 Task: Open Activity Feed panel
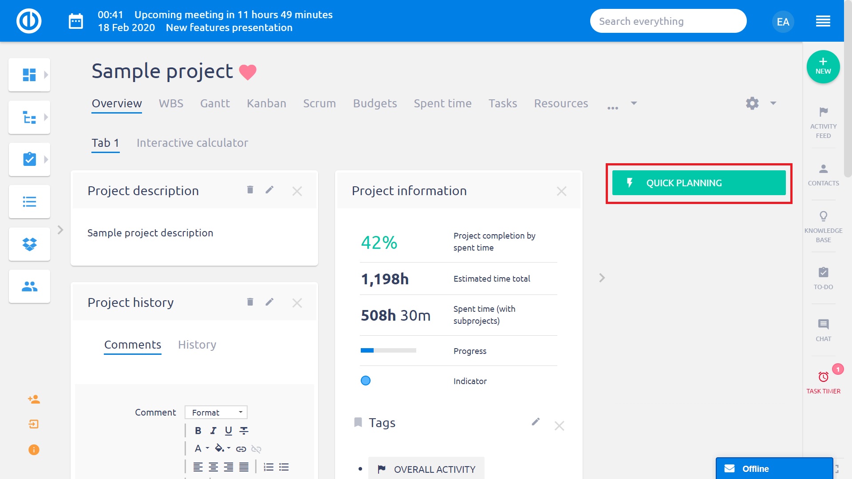(823, 123)
